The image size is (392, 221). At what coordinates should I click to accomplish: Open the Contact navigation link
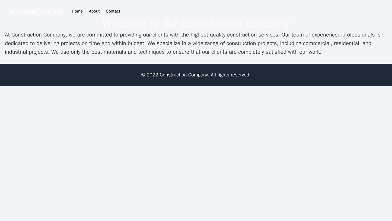[x=113, y=11]
